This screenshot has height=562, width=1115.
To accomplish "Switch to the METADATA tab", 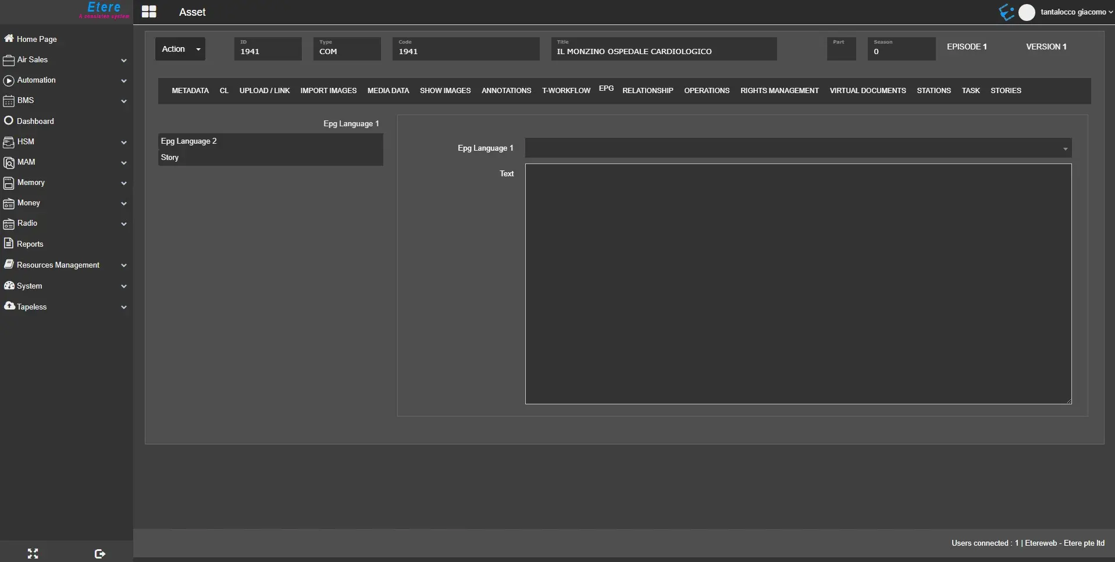I will (x=190, y=91).
